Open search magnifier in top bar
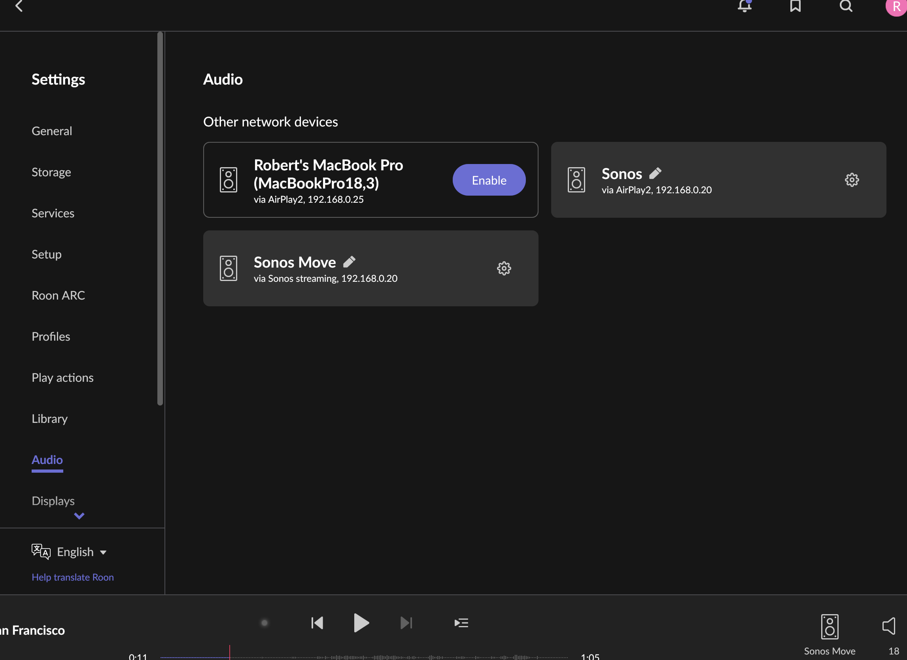Viewport: 907px width, 660px height. 846,6
